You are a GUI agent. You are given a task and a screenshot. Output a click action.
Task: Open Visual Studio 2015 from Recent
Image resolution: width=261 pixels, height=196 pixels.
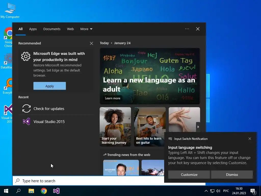point(56,121)
